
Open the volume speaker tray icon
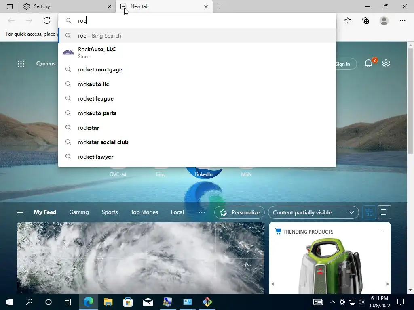(x=361, y=302)
